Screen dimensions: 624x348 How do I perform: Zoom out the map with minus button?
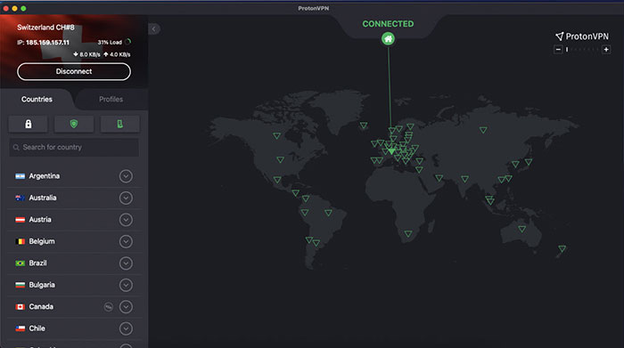click(x=558, y=50)
